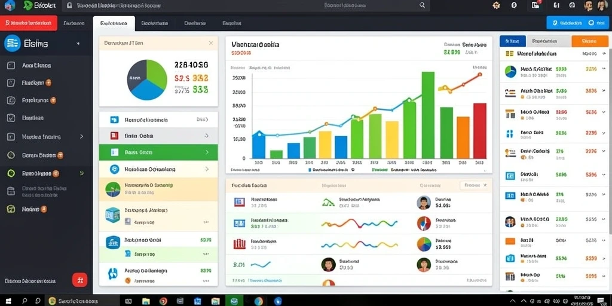Click the blue-green pie icon in the right panel
Viewport: 612px width, 306px height.
click(x=510, y=72)
